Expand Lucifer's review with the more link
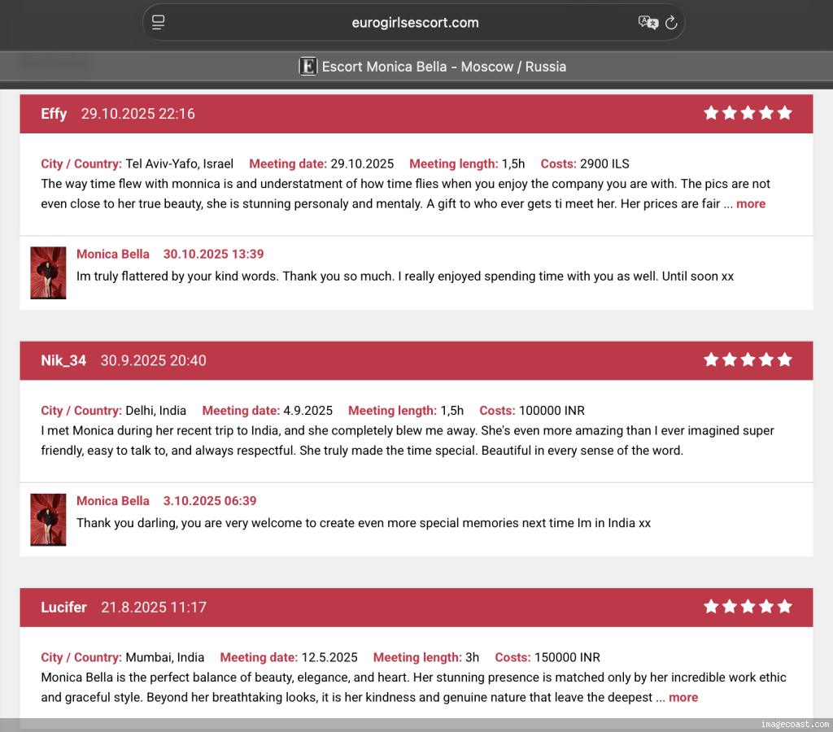Screen dimensions: 833x732 point(683,697)
